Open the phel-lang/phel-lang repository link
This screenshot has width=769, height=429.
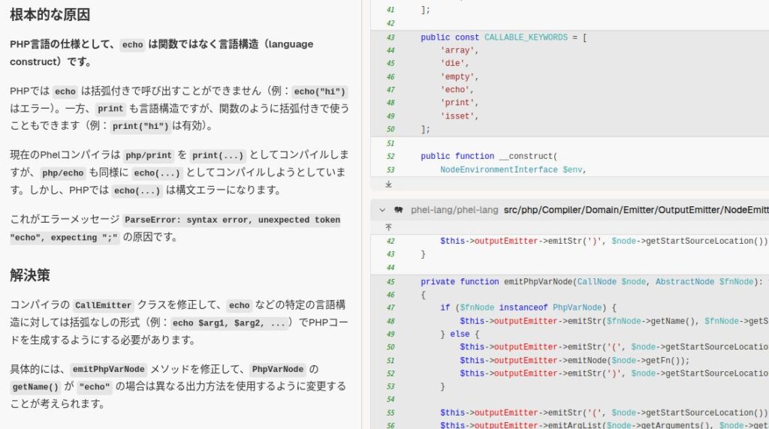[x=454, y=210]
